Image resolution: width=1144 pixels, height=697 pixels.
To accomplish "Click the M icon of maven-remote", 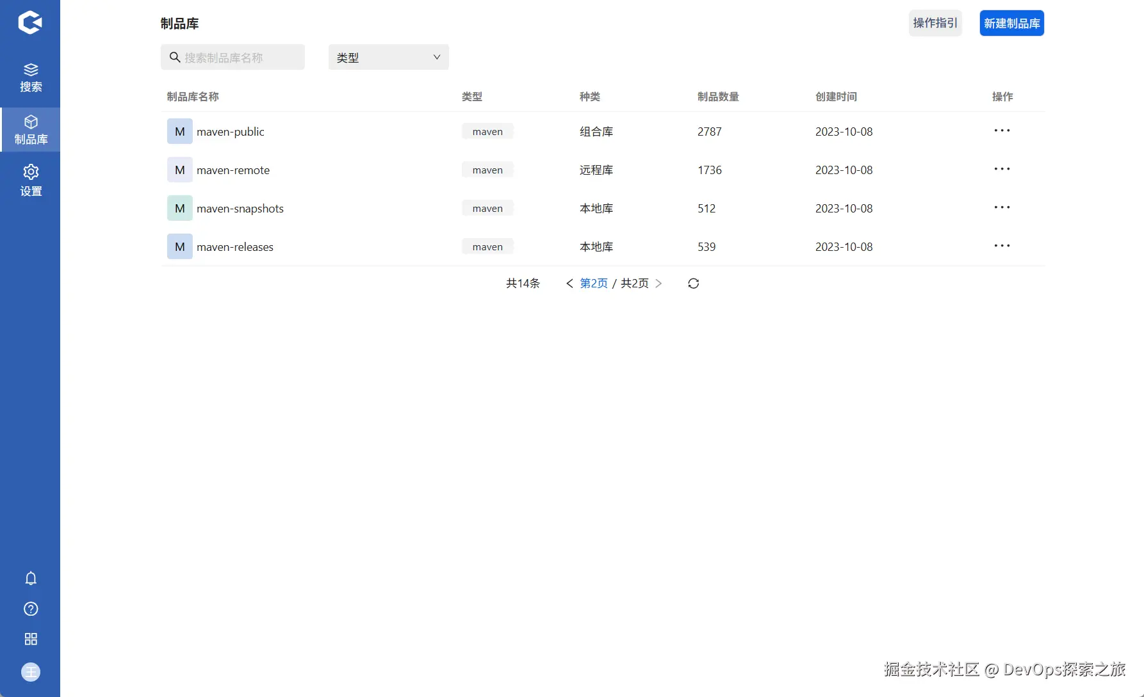I will click(x=180, y=170).
